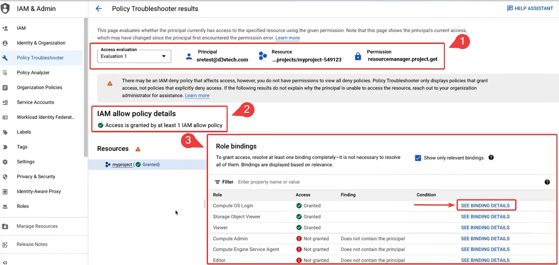Select Policy Analyzer in sidebar

33,73
